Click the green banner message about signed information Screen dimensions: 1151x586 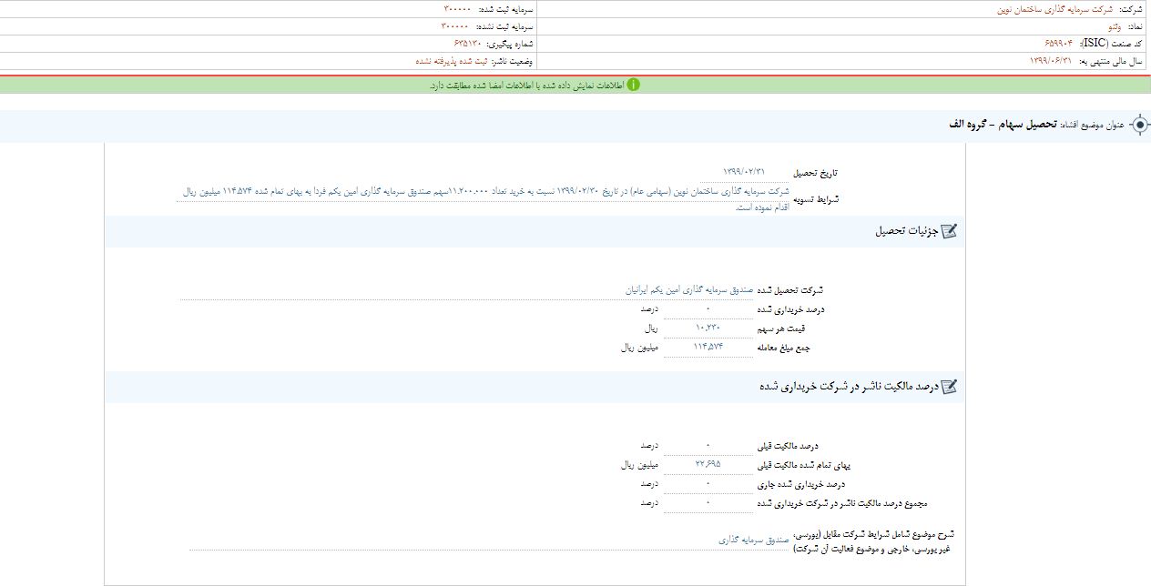click(526, 86)
